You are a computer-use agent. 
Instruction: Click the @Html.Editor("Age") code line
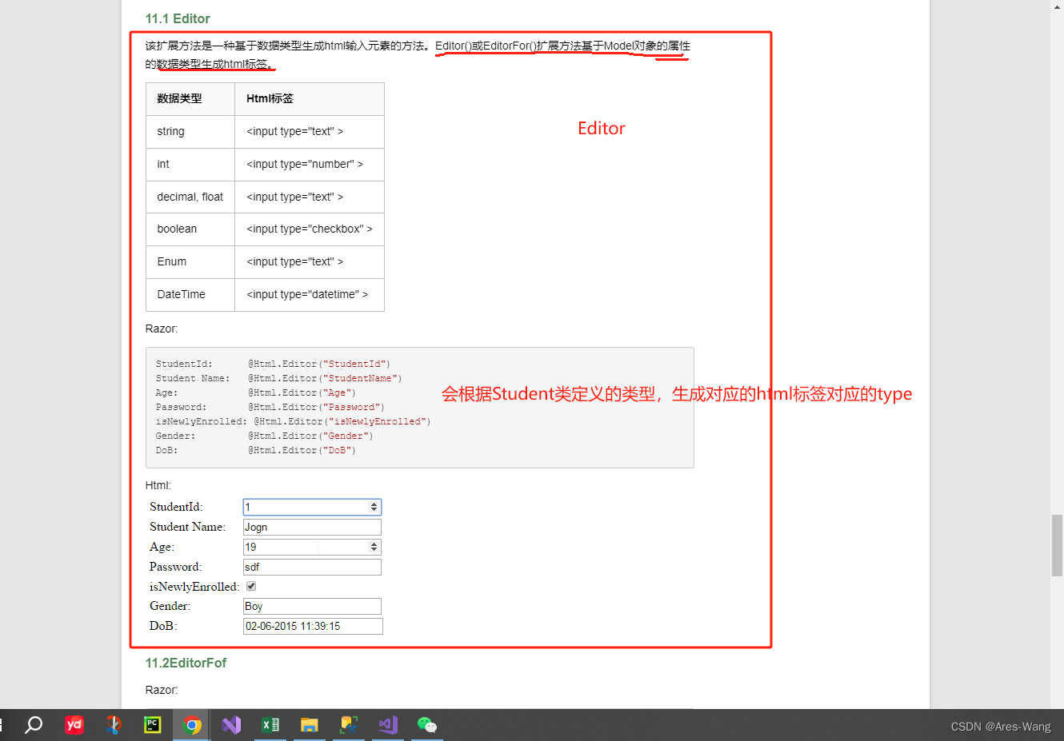pos(302,392)
